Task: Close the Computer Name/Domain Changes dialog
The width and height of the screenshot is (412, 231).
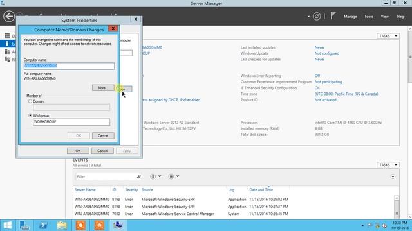Action: [x=113, y=28]
